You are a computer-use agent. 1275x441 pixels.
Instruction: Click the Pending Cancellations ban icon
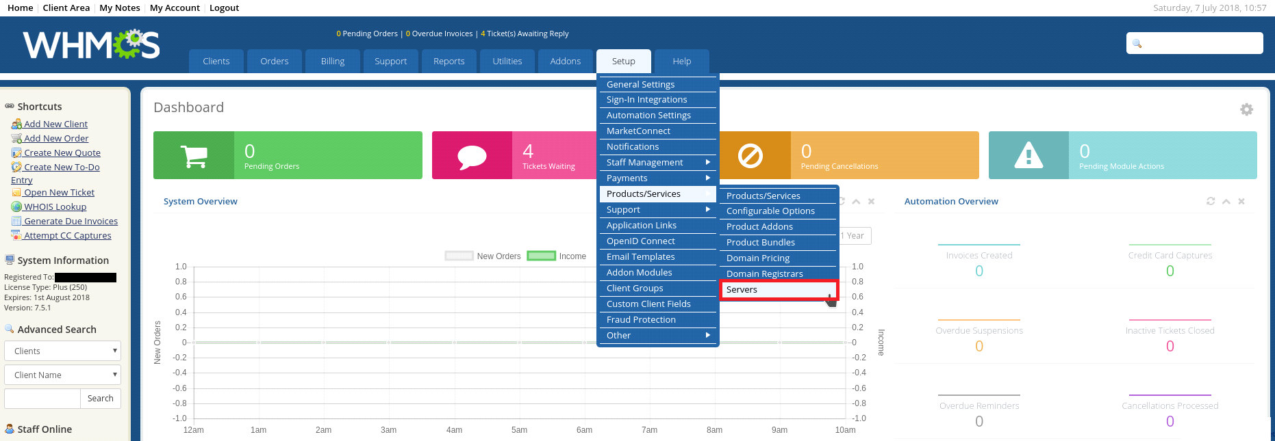tap(750, 156)
